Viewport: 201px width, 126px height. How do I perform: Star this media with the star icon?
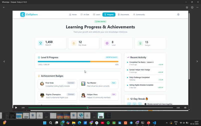click(x=187, y=7)
